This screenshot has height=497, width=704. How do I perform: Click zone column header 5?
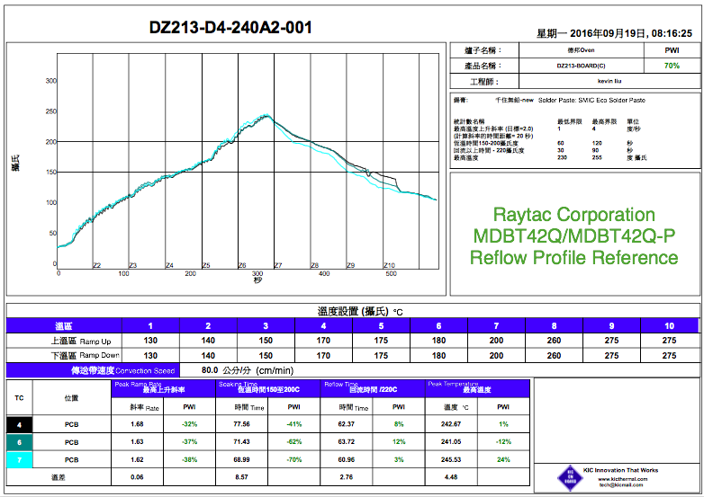381,326
